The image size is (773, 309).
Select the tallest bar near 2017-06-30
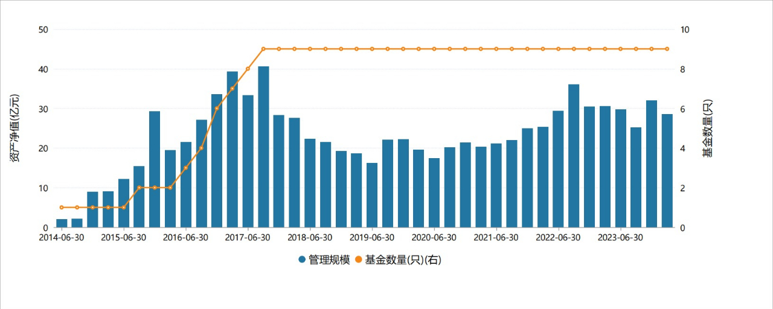(263, 147)
